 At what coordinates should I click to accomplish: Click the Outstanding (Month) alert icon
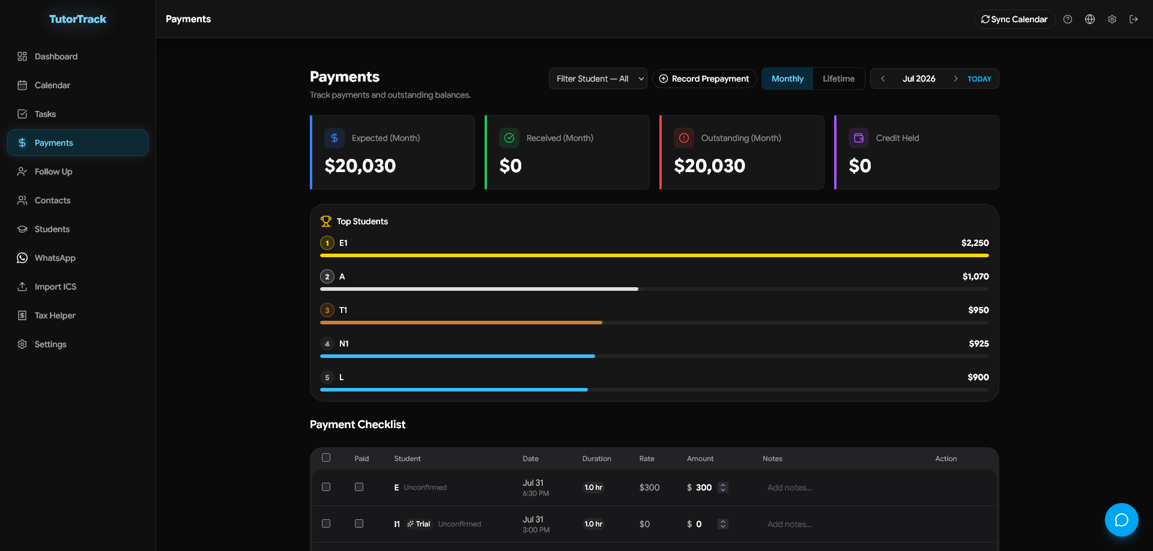(684, 138)
